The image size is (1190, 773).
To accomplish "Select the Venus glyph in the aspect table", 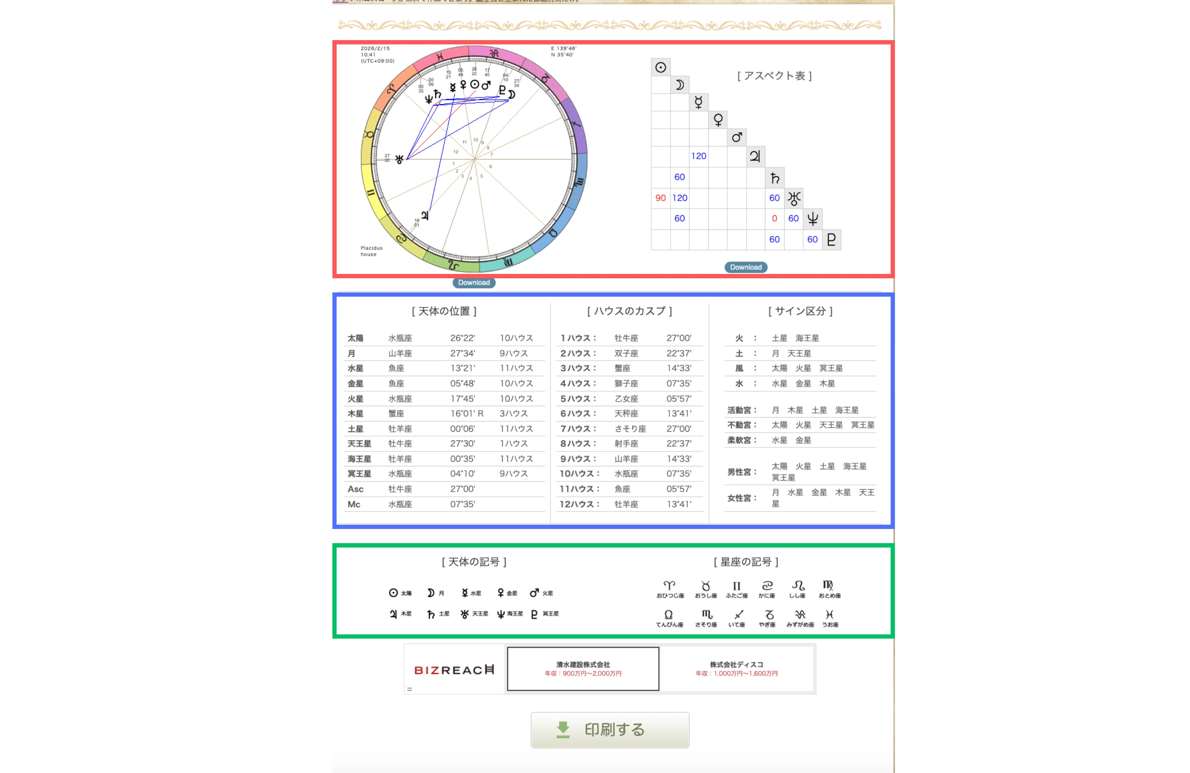I will (x=718, y=120).
